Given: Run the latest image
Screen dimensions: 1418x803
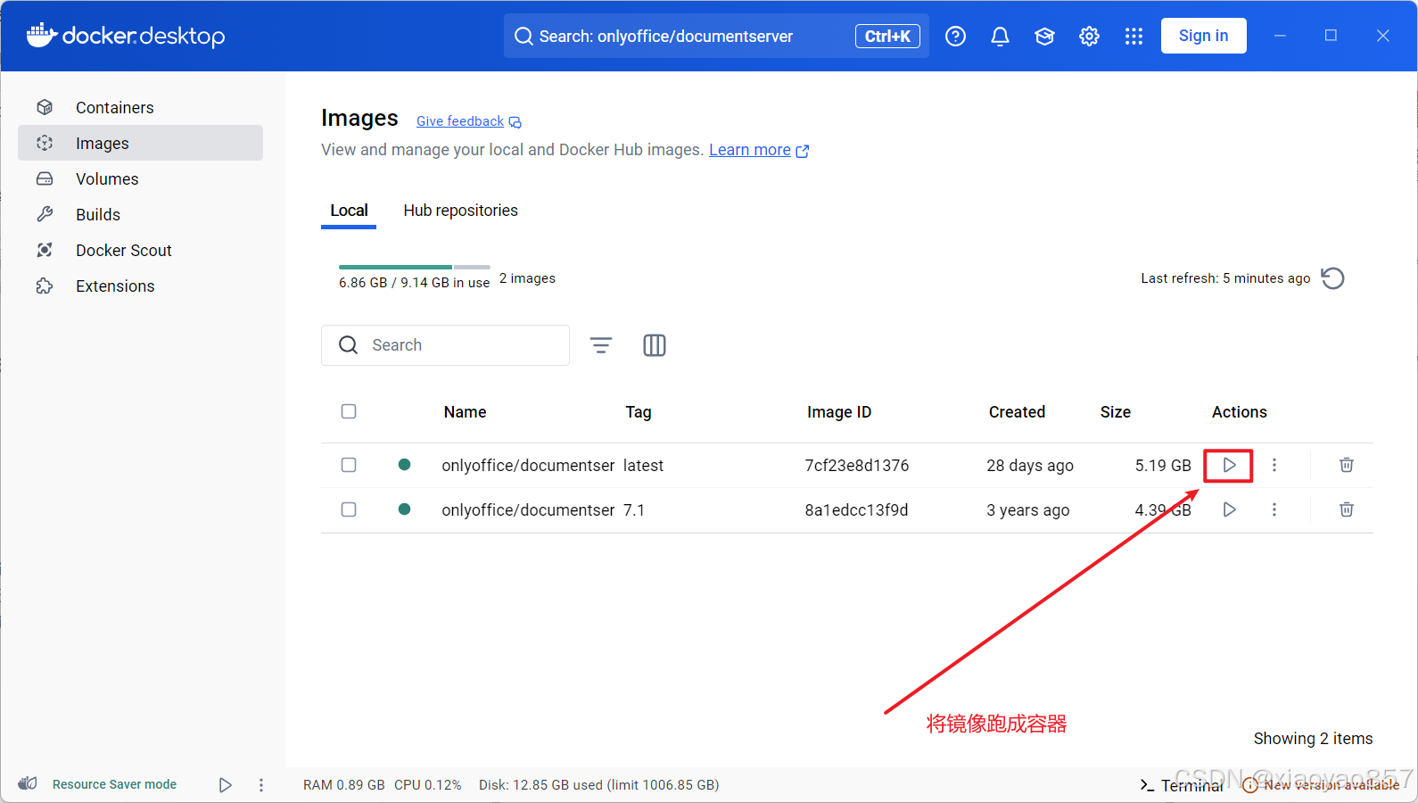Looking at the screenshot, I should (x=1229, y=465).
